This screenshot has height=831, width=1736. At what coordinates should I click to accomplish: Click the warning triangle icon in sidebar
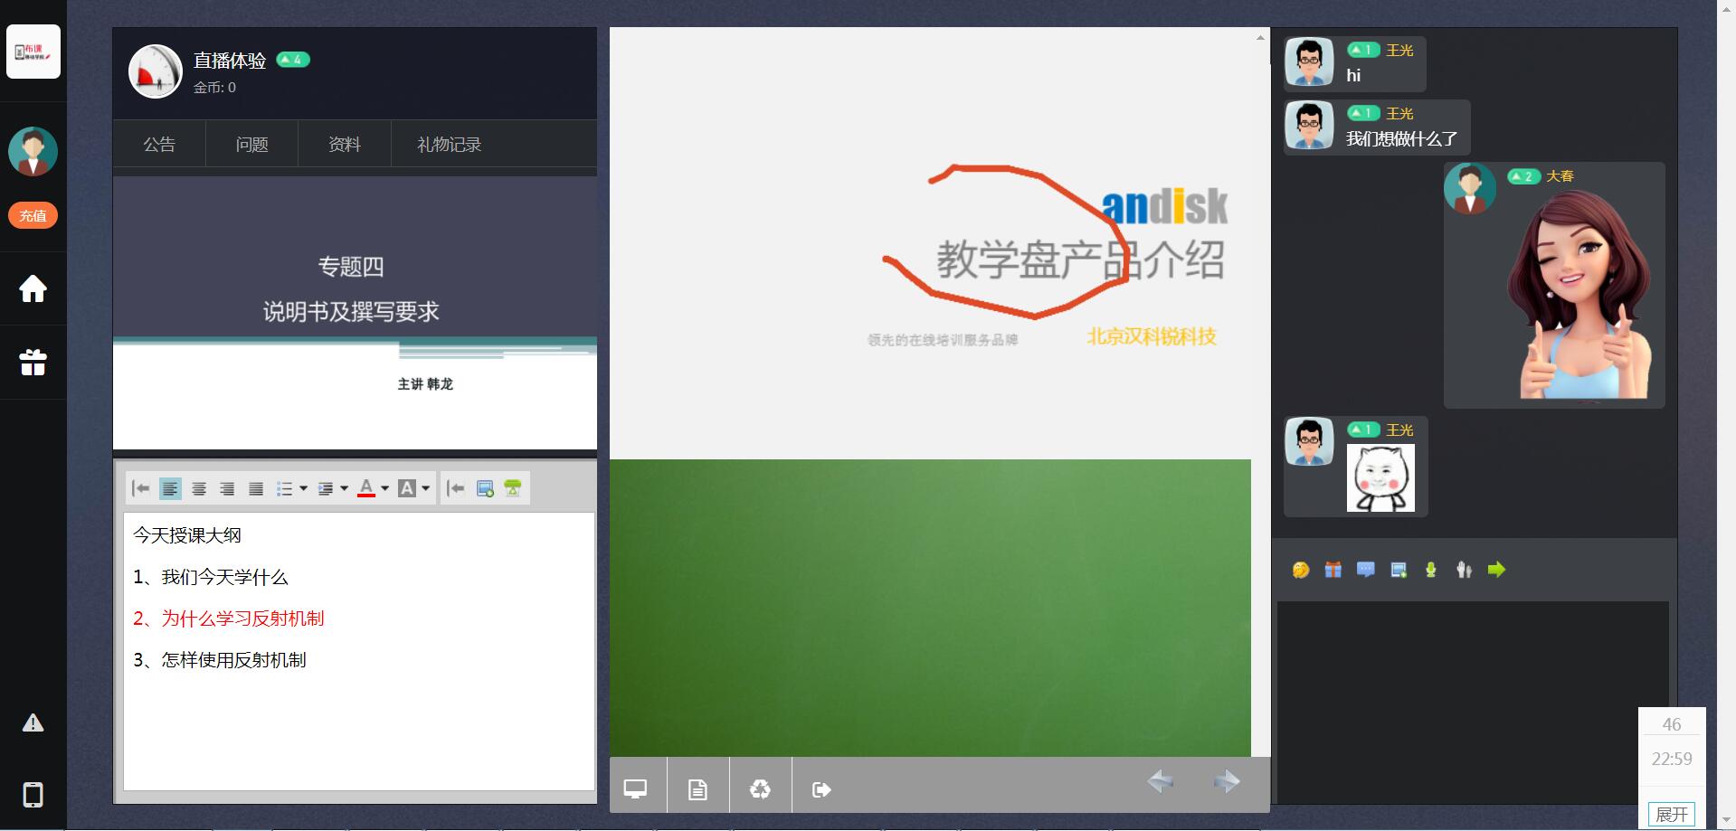[33, 722]
